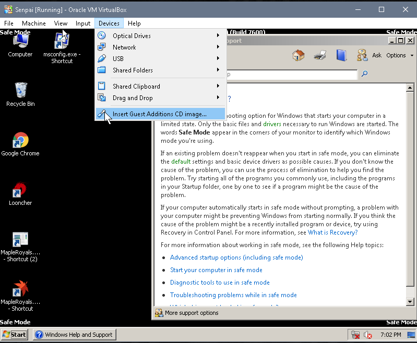Open the green drivers glossary link
417x343 pixels.
(272, 124)
